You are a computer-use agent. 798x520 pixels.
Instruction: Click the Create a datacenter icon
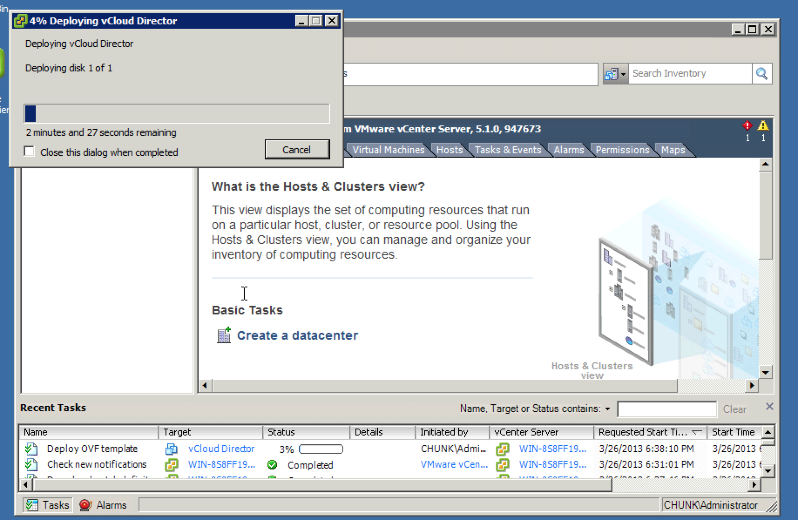click(x=224, y=335)
